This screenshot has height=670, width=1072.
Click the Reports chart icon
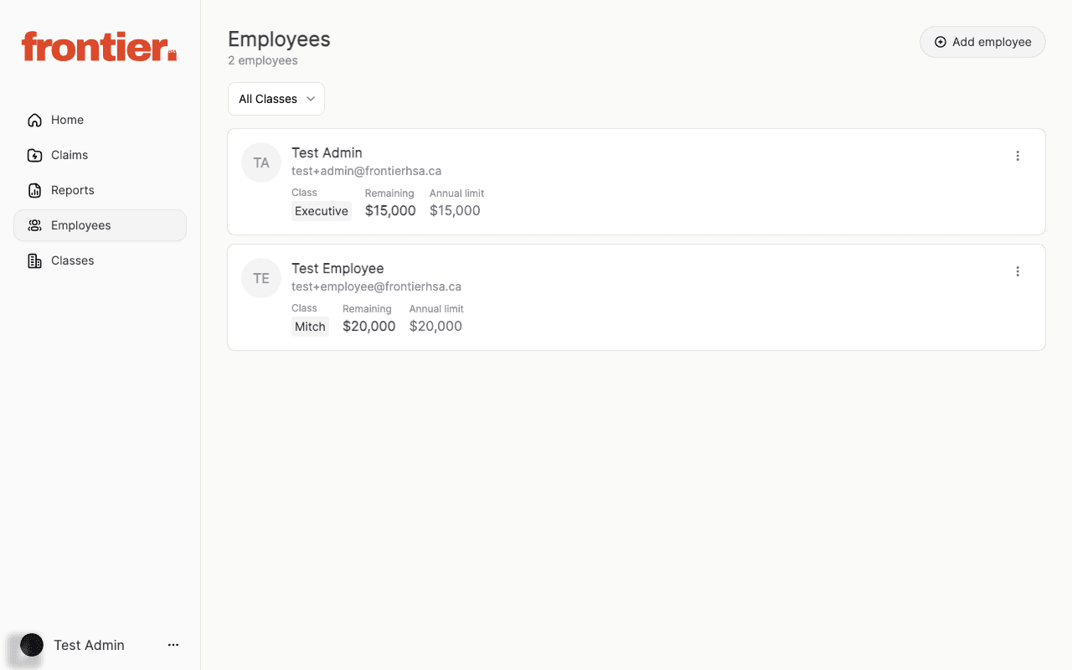[x=33, y=190]
